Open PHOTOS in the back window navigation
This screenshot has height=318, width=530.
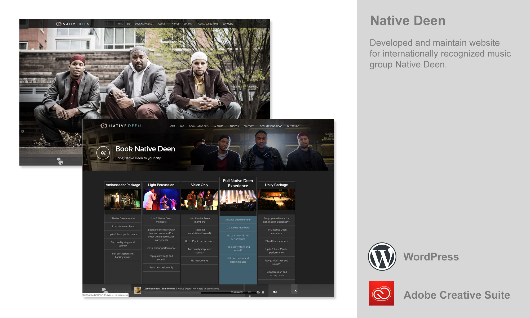tap(175, 24)
